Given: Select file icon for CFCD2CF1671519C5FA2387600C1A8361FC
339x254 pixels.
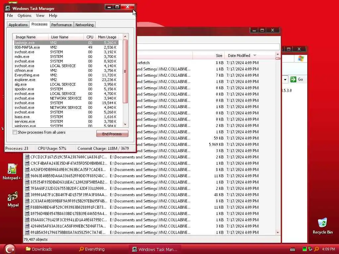Looking at the screenshot, I should (27, 157).
